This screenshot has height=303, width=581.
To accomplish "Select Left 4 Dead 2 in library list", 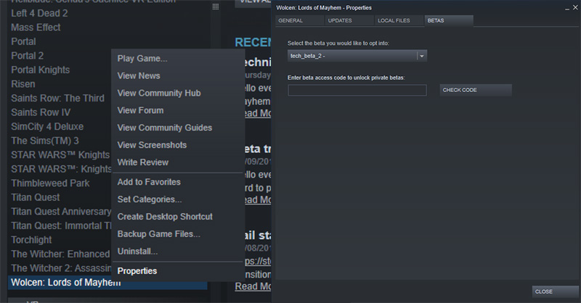I will (x=40, y=13).
